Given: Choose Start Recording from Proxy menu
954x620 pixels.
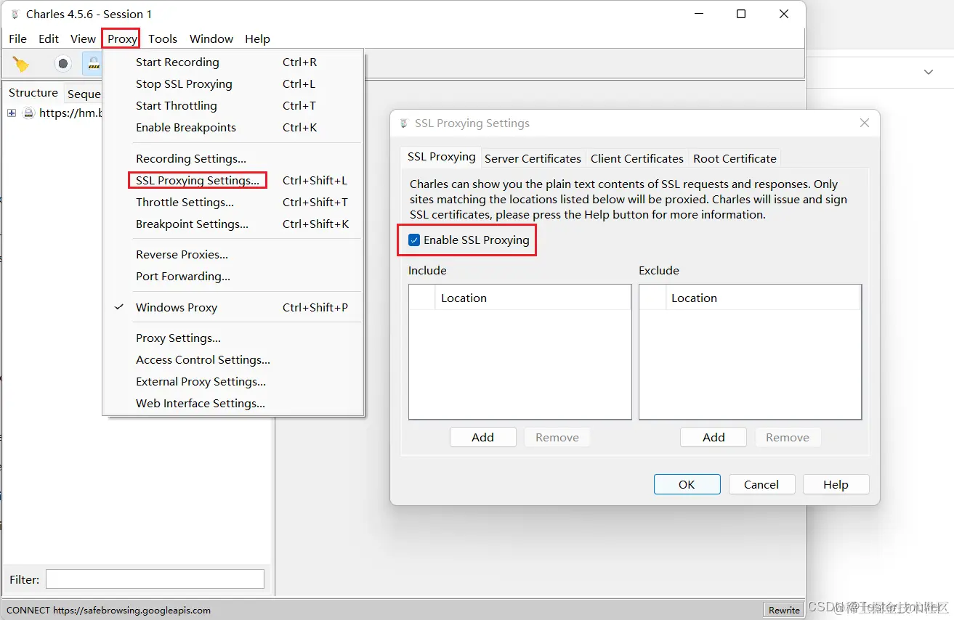Looking at the screenshot, I should [x=233, y=62].
